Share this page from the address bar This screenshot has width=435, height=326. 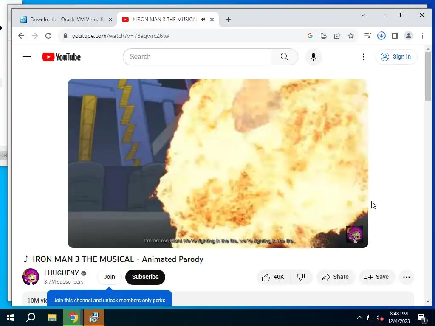337,36
